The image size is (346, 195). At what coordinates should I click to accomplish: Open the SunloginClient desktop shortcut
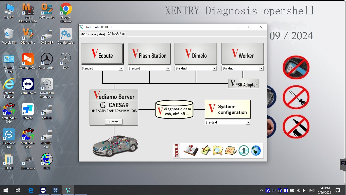(x=28, y=61)
